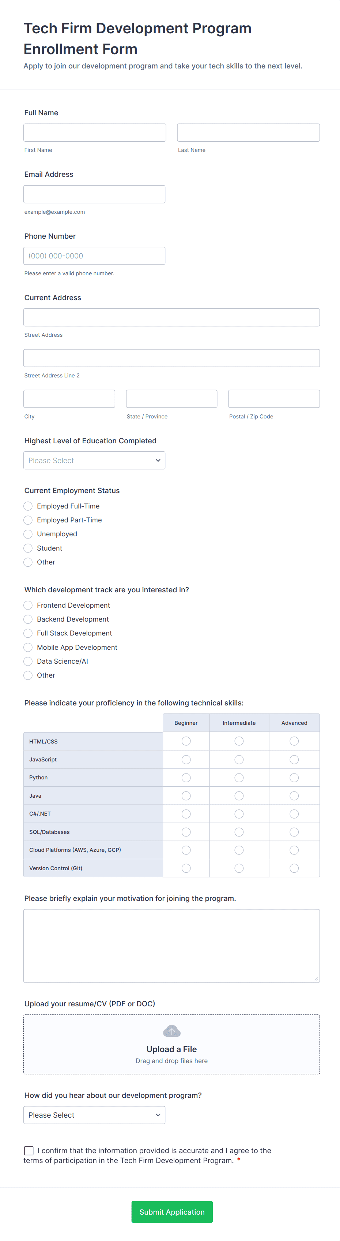Viewport: 340px width, 1241px height.
Task: Choose the Student employment status
Action: click(x=29, y=548)
